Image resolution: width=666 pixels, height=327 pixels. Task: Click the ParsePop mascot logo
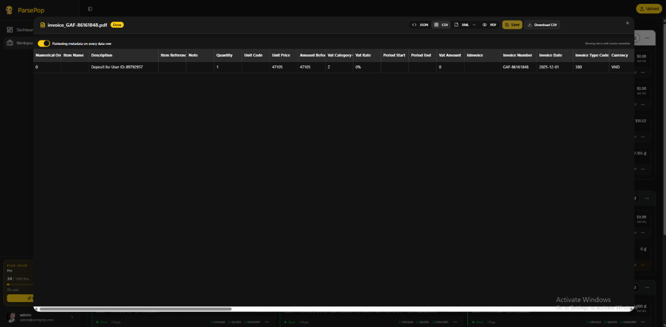coord(10,9)
